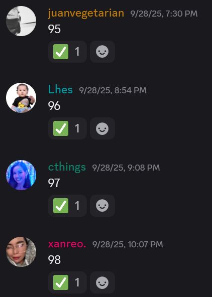Open xanreo's profile avatar
Viewport: 212px width, 297px height.
[x=21, y=252]
